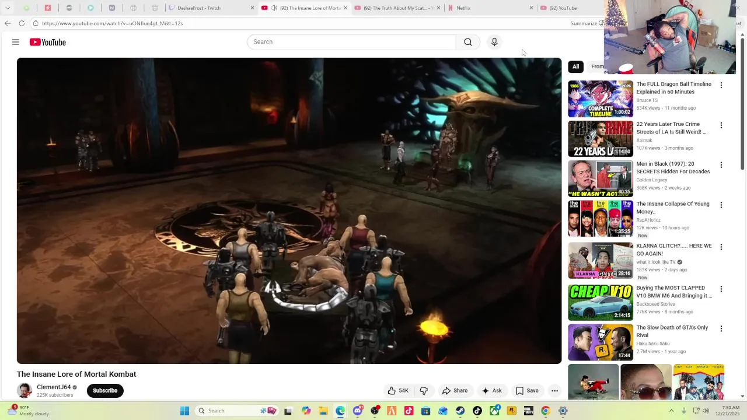Close the Netflix tab
Image resolution: width=747 pixels, height=420 pixels.
[x=531, y=8]
